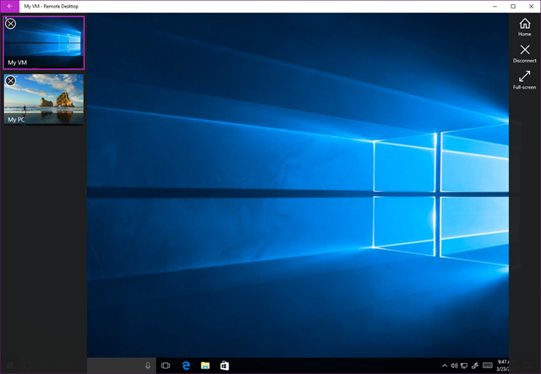Switch to Full-screen mode
The height and width of the screenshot is (374, 541).
524,80
